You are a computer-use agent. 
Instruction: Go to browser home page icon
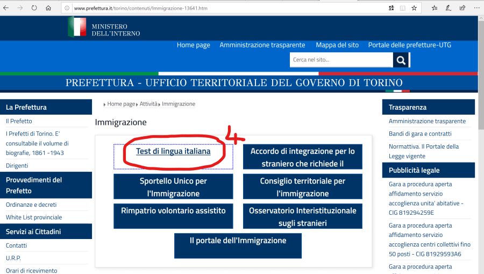point(48,8)
